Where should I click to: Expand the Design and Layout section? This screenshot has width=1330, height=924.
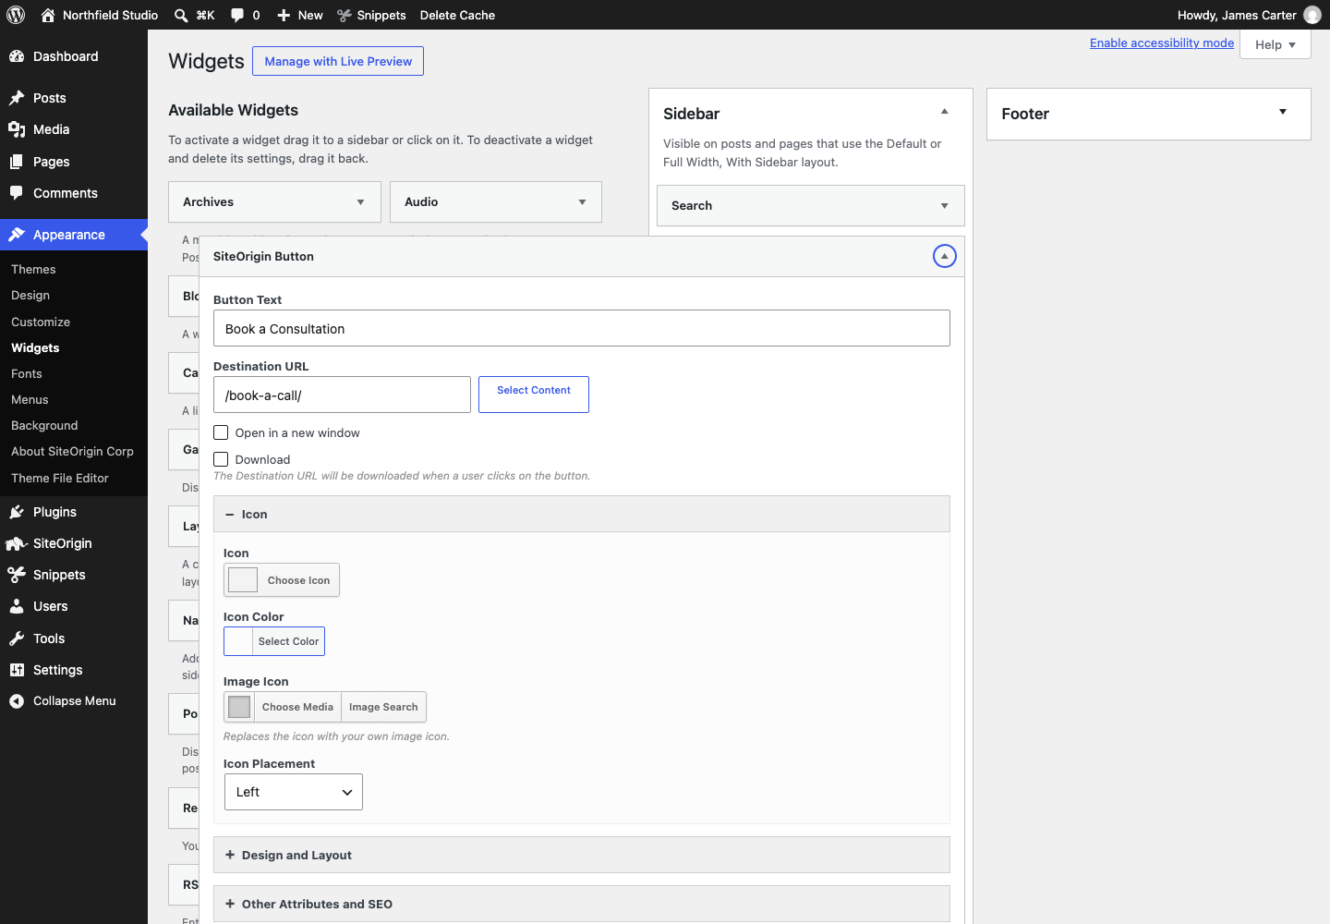coord(582,855)
